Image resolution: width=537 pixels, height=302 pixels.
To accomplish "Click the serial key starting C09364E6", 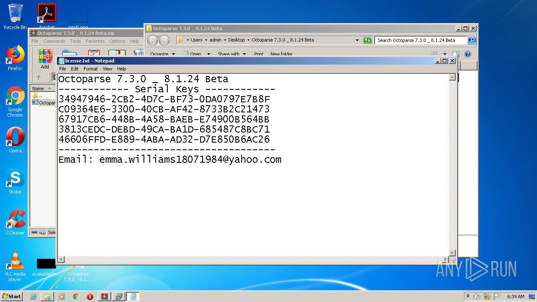I will 164,109.
